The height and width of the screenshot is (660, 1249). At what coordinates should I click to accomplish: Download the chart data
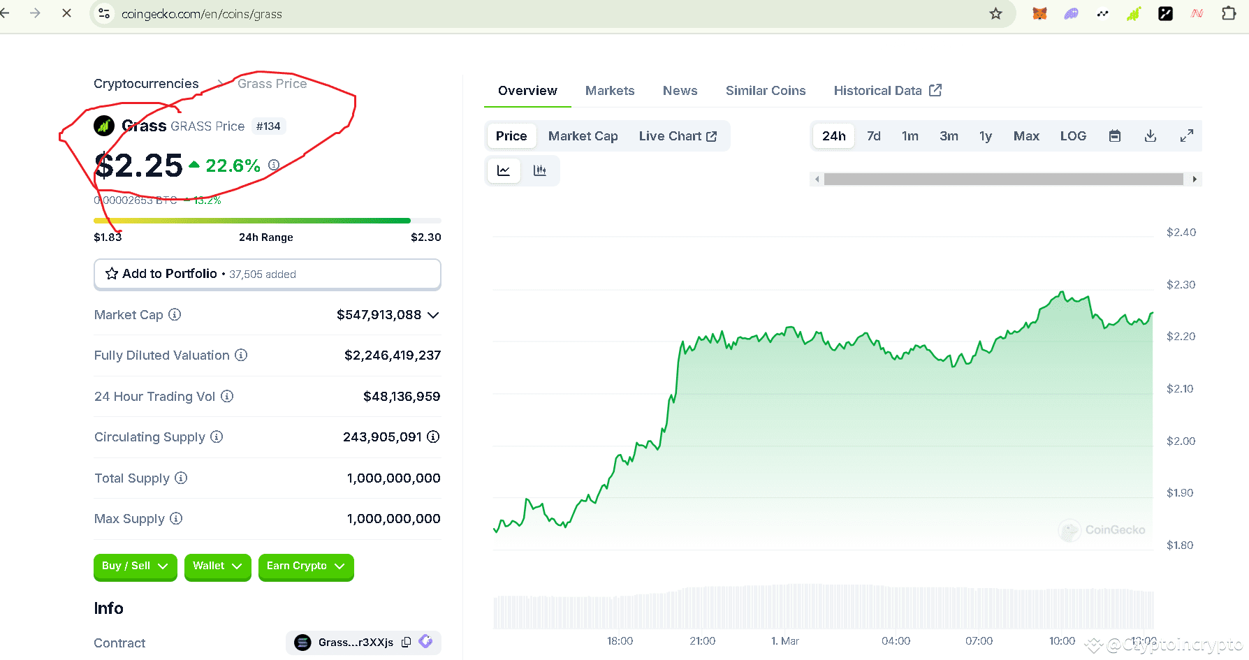(x=1151, y=135)
